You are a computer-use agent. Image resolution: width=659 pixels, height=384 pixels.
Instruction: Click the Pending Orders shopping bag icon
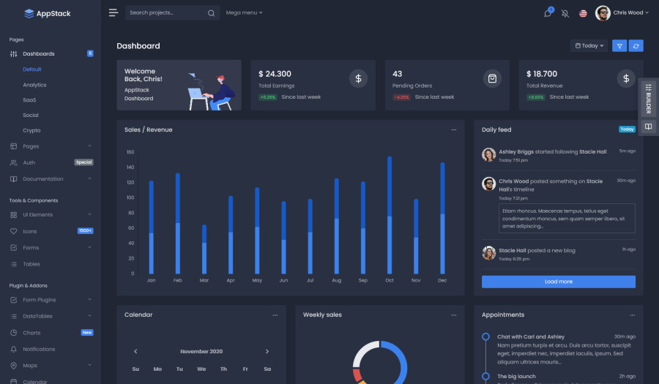[493, 78]
